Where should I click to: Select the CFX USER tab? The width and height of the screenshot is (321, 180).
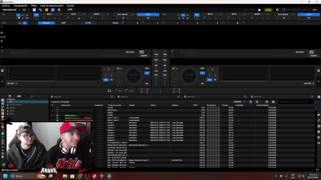(63, 23)
